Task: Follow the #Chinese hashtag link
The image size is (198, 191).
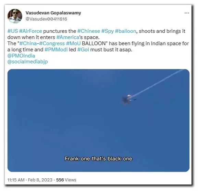Action: coord(88,31)
